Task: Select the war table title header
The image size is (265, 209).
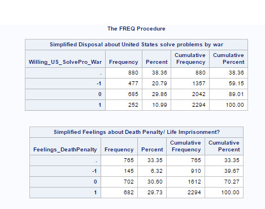Action: tap(136, 45)
